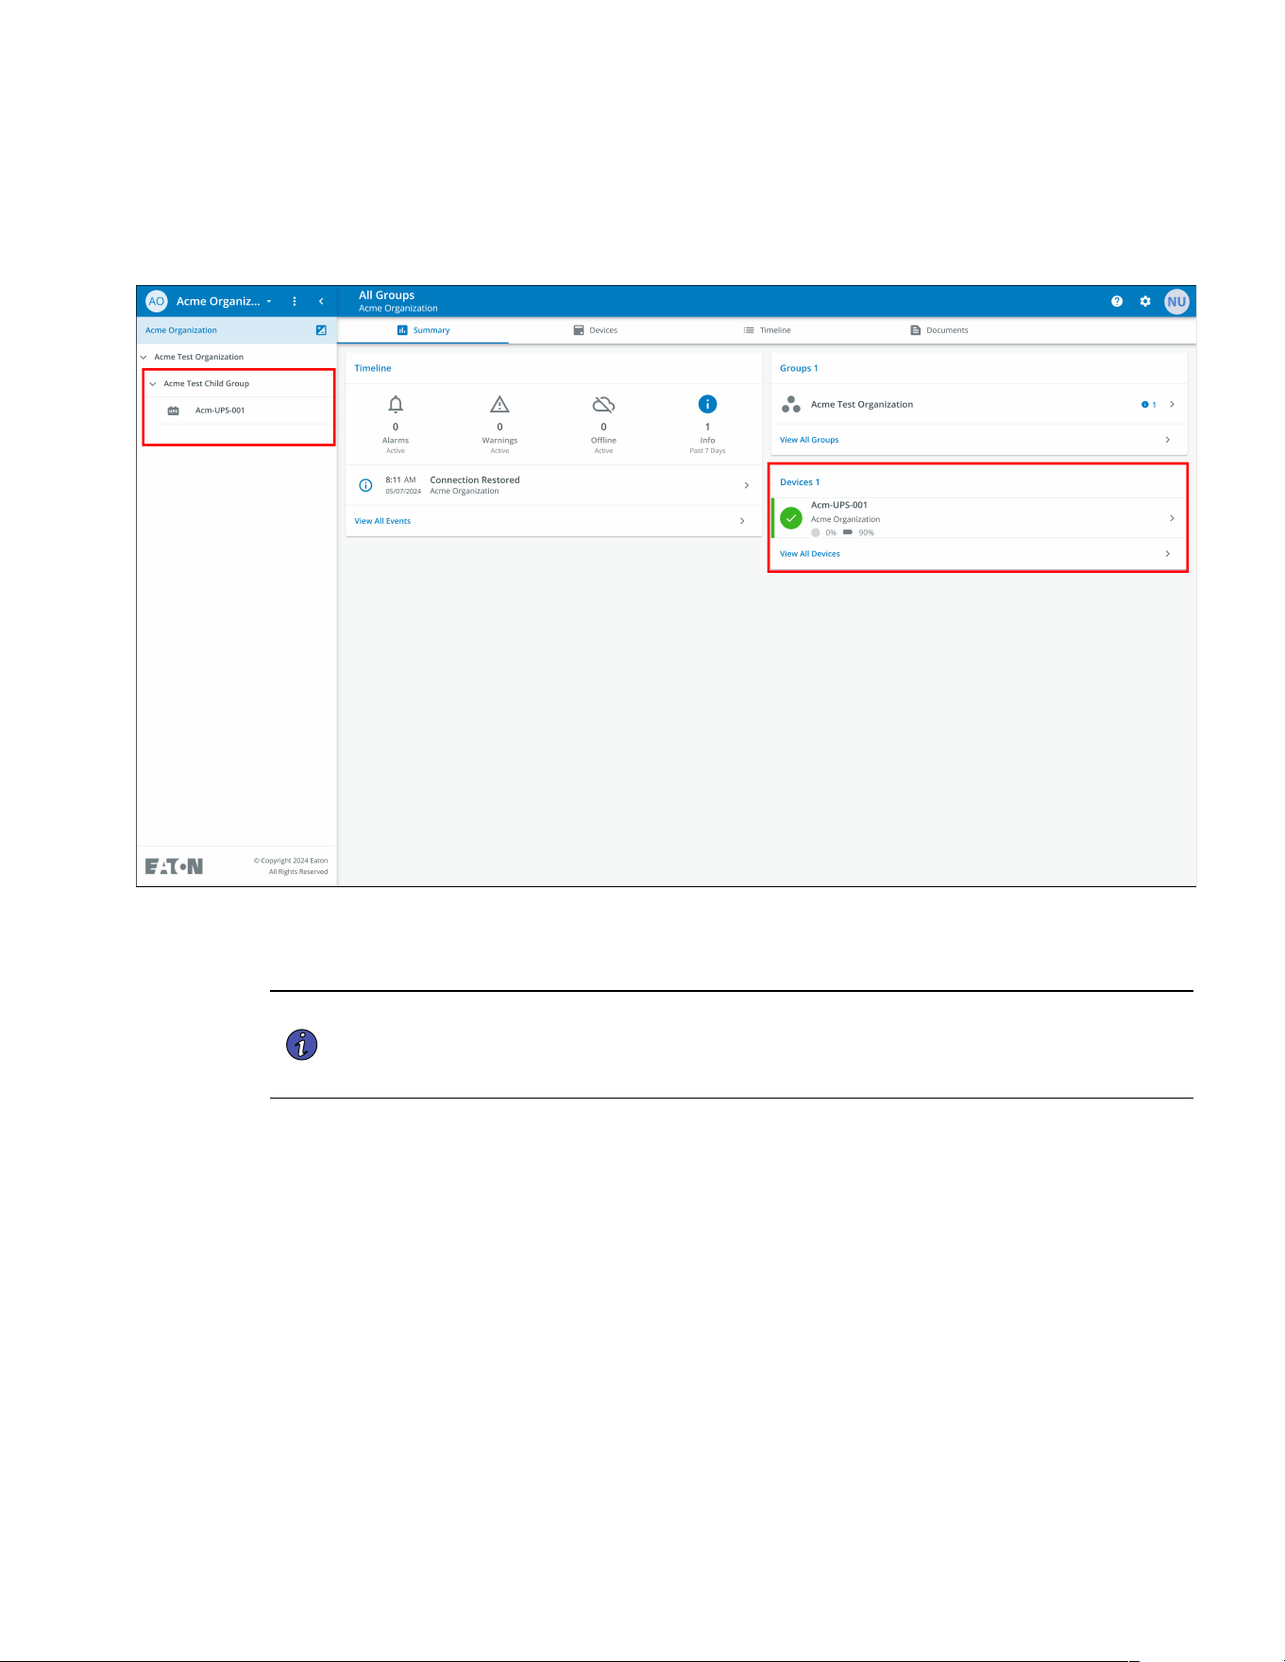Click the chevron beside View All Devices

click(1168, 554)
